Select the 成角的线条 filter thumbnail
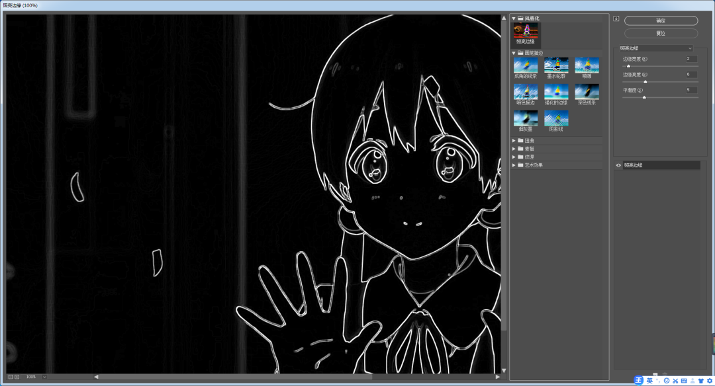 [526, 65]
